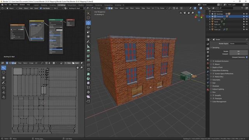Screen dimensions: 249x140
Task: Select the Loop Cut tool
Action: (88, 65)
